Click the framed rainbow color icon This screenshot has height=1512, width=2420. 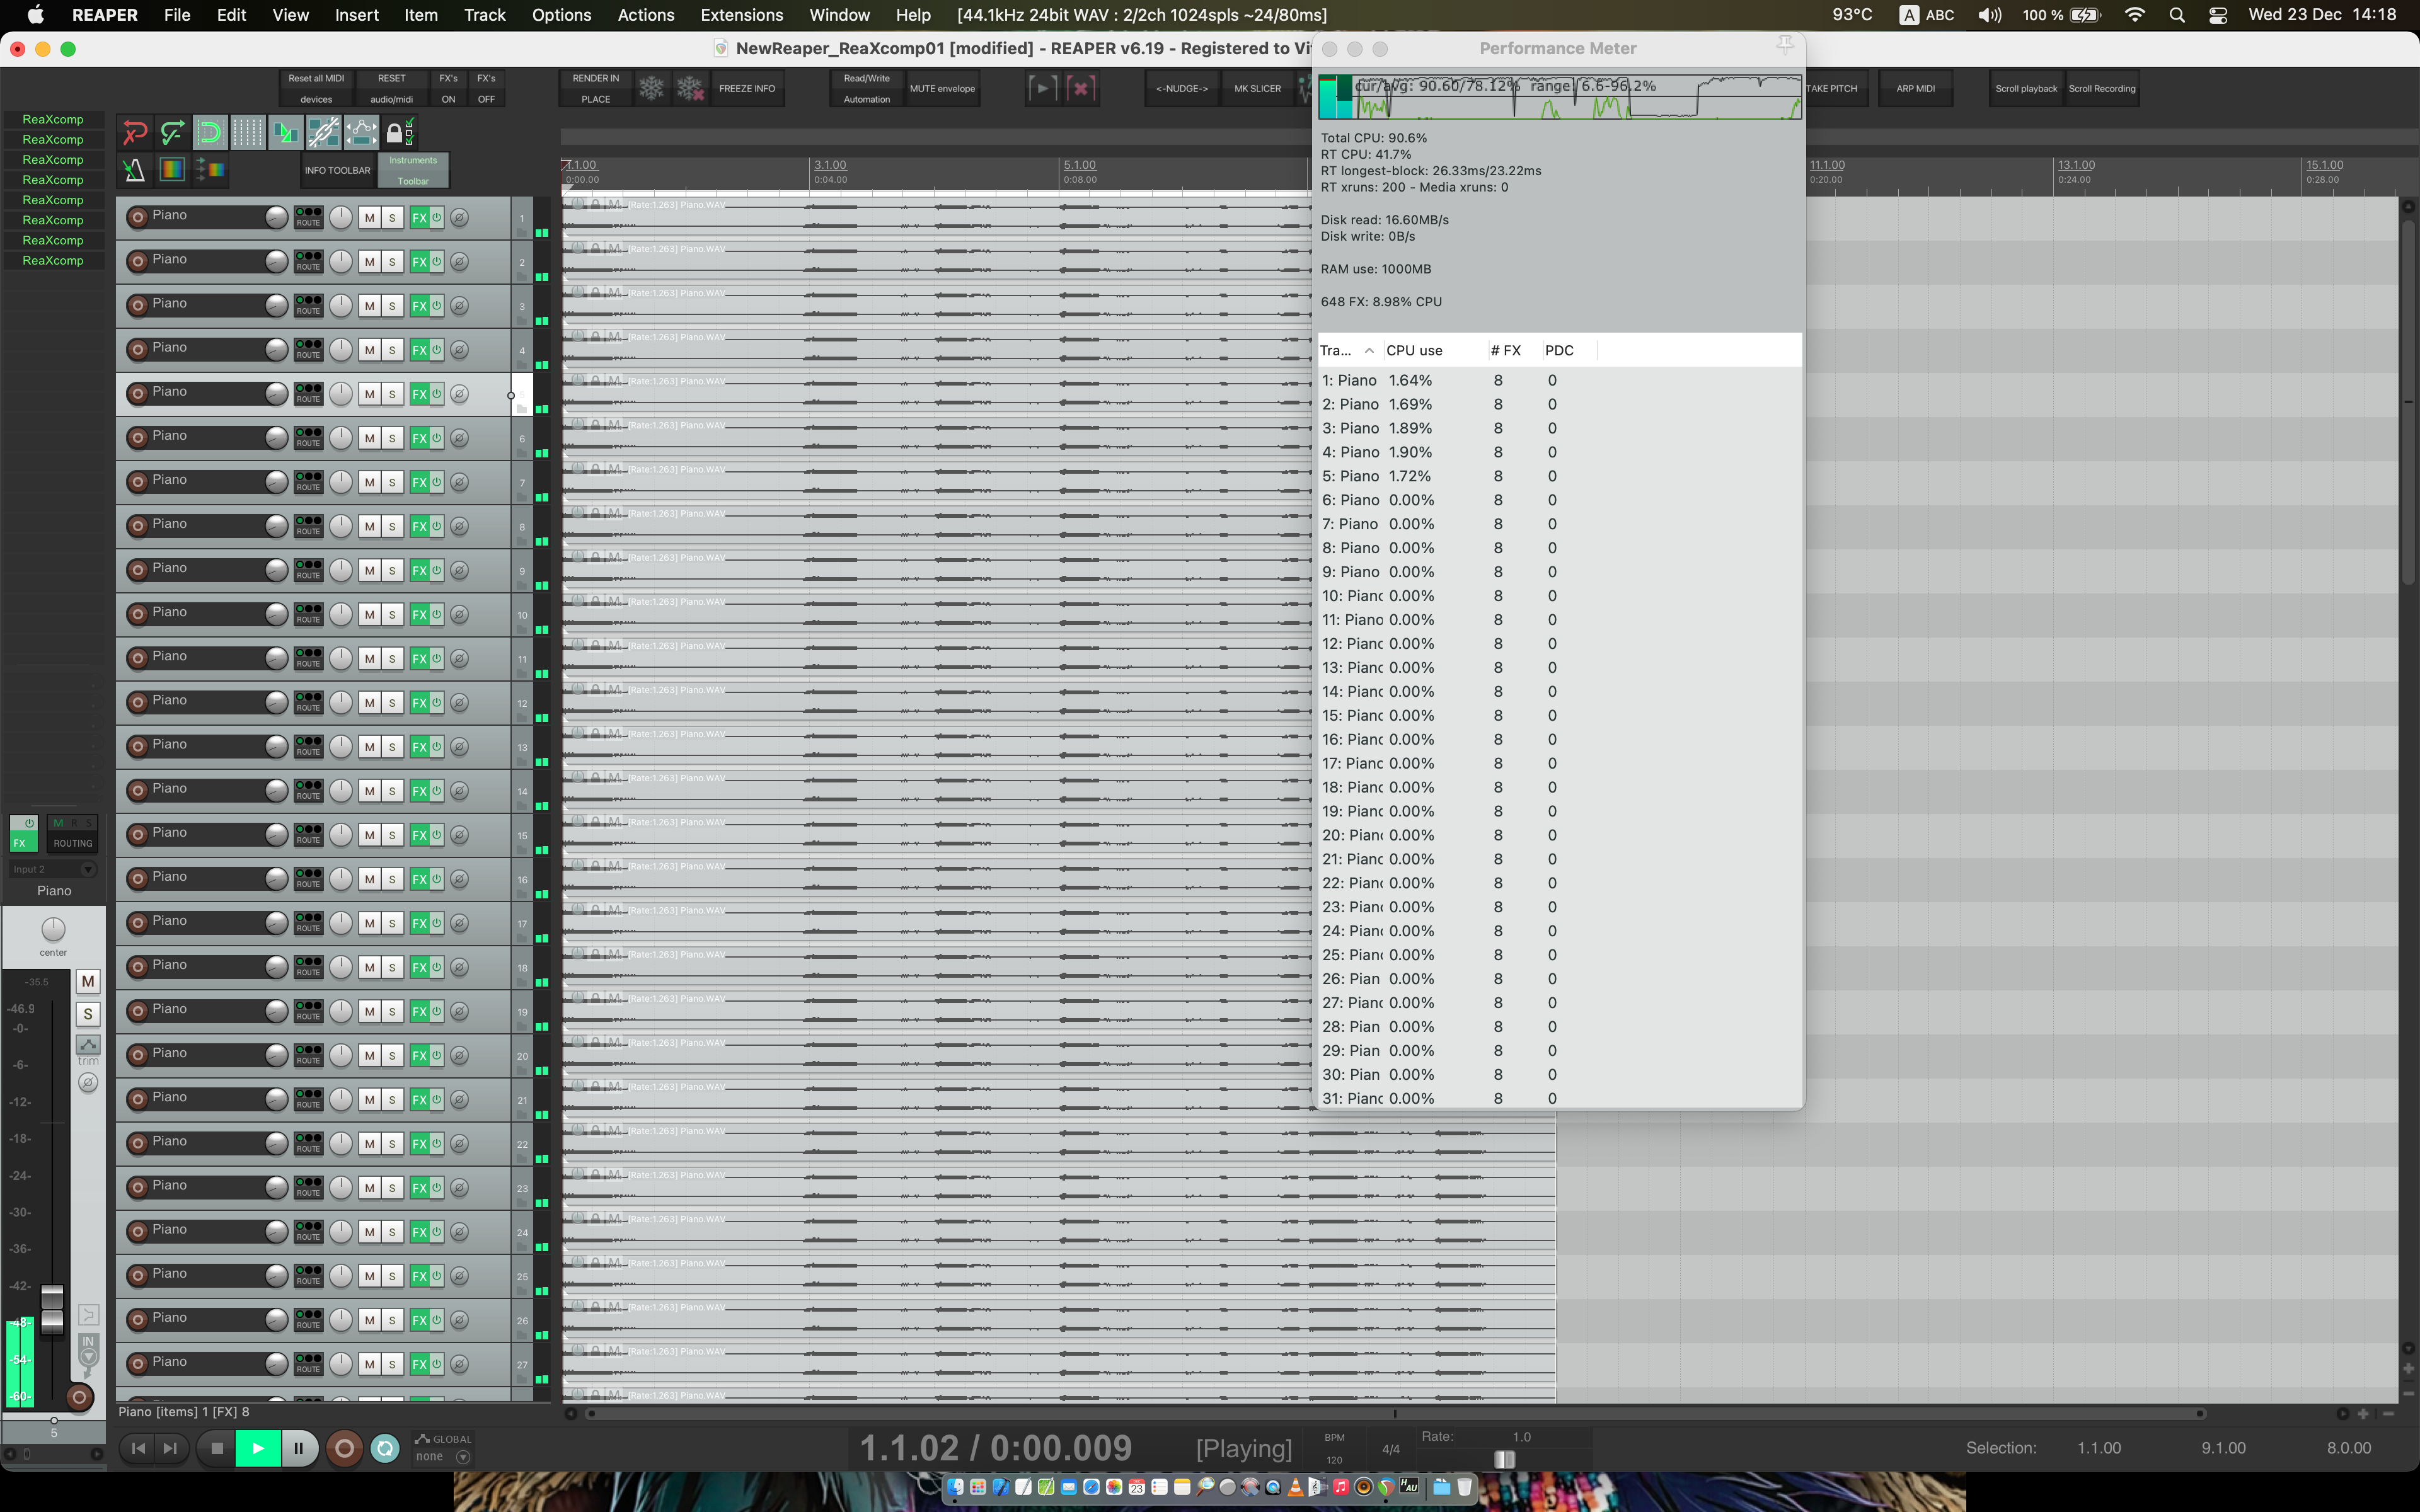(172, 170)
